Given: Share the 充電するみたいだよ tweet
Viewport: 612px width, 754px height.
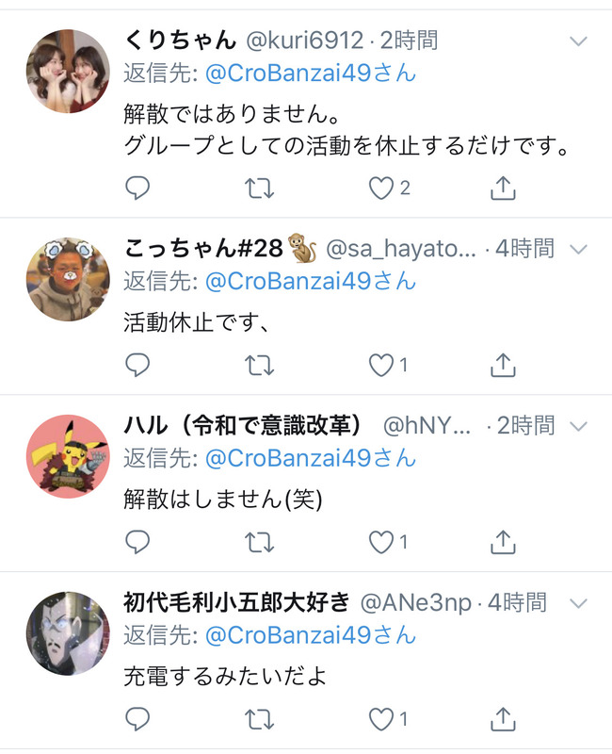Looking at the screenshot, I should tap(503, 719).
